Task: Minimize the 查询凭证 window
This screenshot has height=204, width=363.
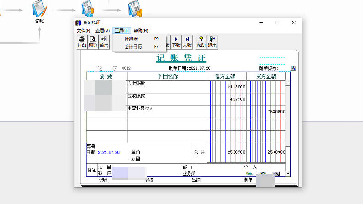Action: pos(261,22)
